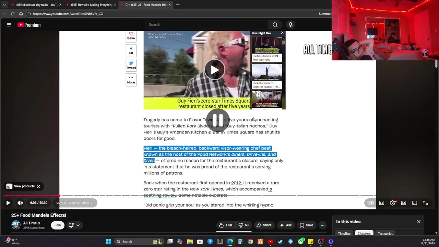
Task: Open the YouTube guide hamburger menu
Action: [x=9, y=25]
